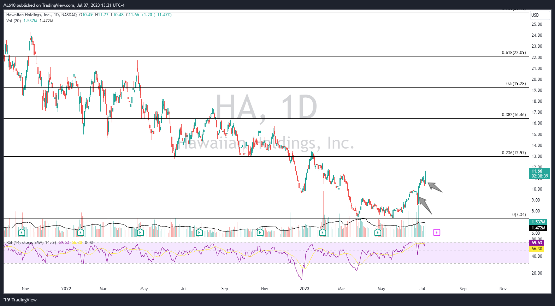Image resolution: width=555 pixels, height=306 pixels.
Task: Click the 2022 label on the time axis
Action: (66, 289)
